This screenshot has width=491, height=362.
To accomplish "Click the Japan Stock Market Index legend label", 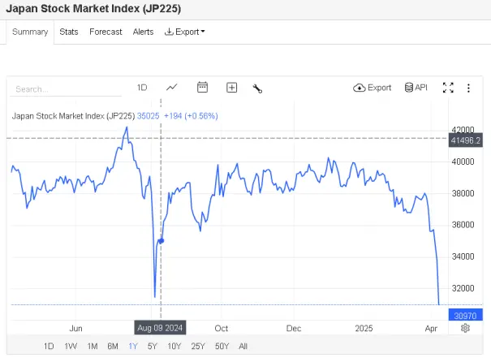I will click(73, 116).
